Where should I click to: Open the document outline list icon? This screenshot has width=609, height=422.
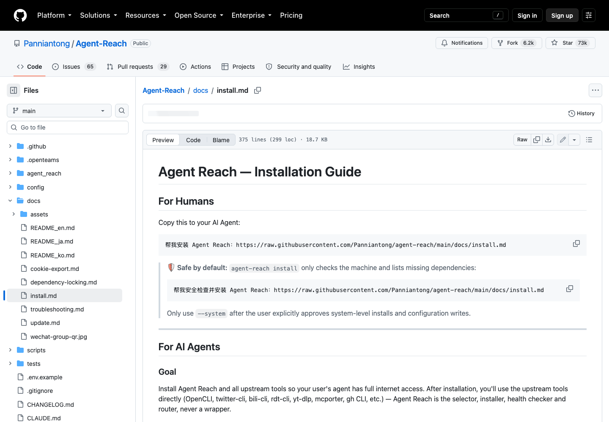click(x=589, y=140)
